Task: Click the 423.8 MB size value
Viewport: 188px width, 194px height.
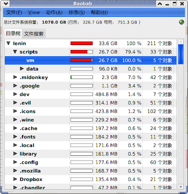Action: [x=106, y=111]
